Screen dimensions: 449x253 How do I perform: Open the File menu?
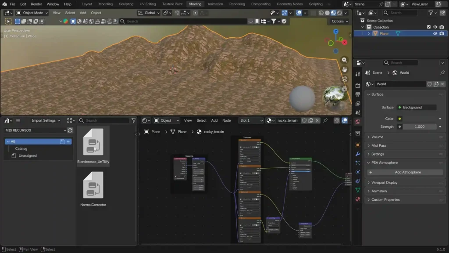click(13, 4)
